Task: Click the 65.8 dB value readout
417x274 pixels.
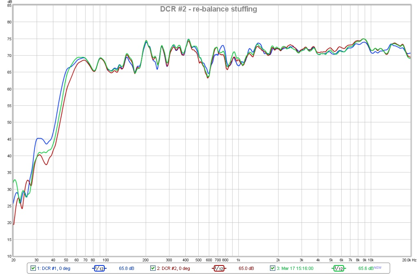Action: (127, 268)
